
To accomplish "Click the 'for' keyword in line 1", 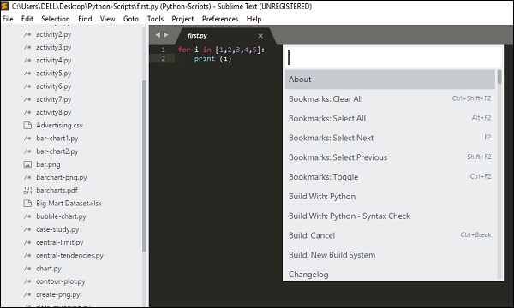I will [184, 50].
